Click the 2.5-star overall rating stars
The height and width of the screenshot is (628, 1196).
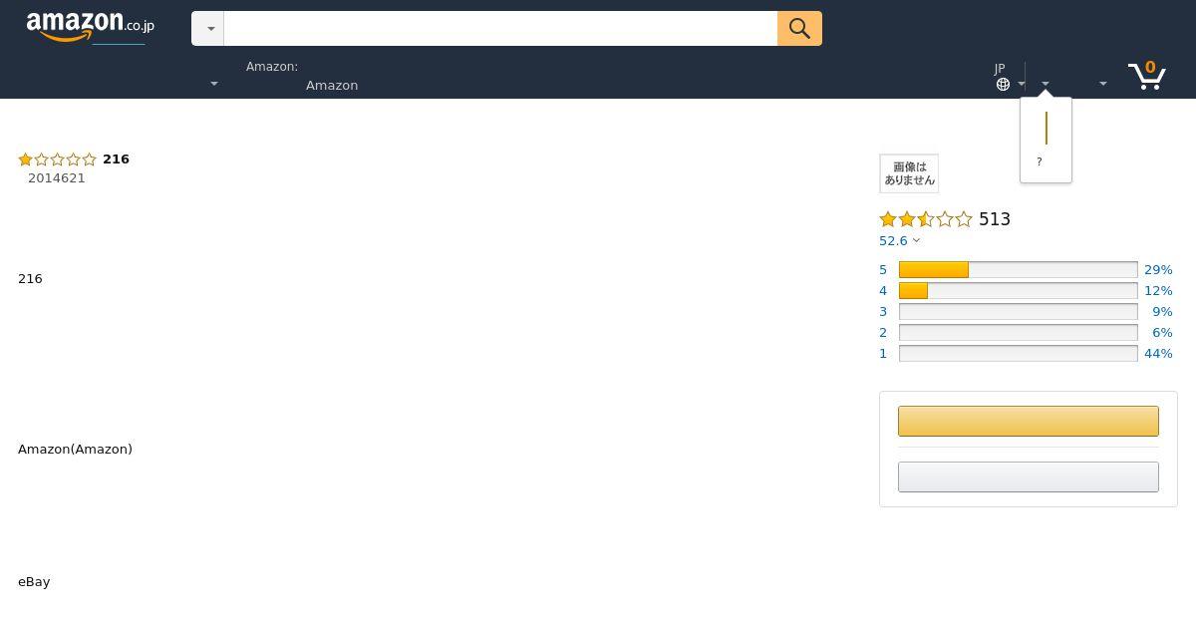click(x=925, y=219)
